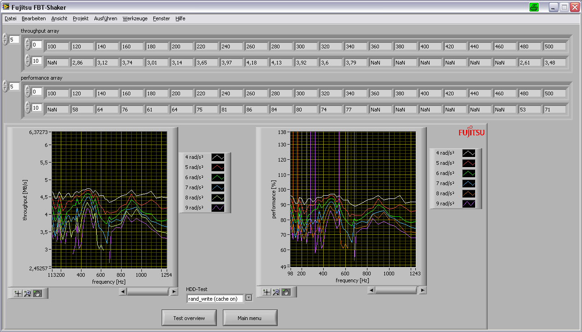Image resolution: width=582 pixels, height=332 pixels.
Task: Choose the hand pan tool under the performance graph
Action: pyautogui.click(x=286, y=291)
